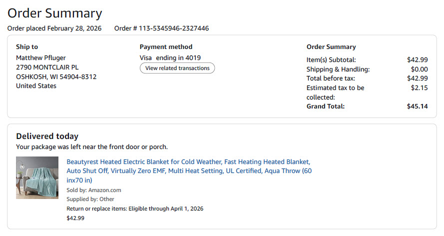The width and height of the screenshot is (444, 236).
Task: Click the Matthew Pfluger recipient name
Action: (41, 58)
